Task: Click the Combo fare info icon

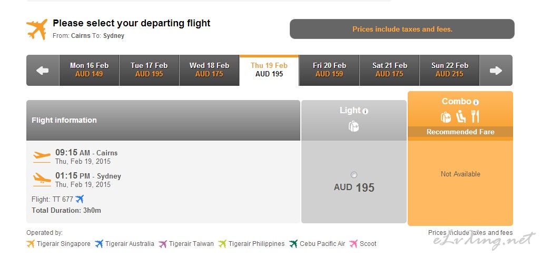Action: (476, 103)
